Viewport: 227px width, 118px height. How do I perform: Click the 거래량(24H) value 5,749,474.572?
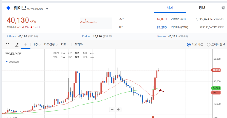206,19
